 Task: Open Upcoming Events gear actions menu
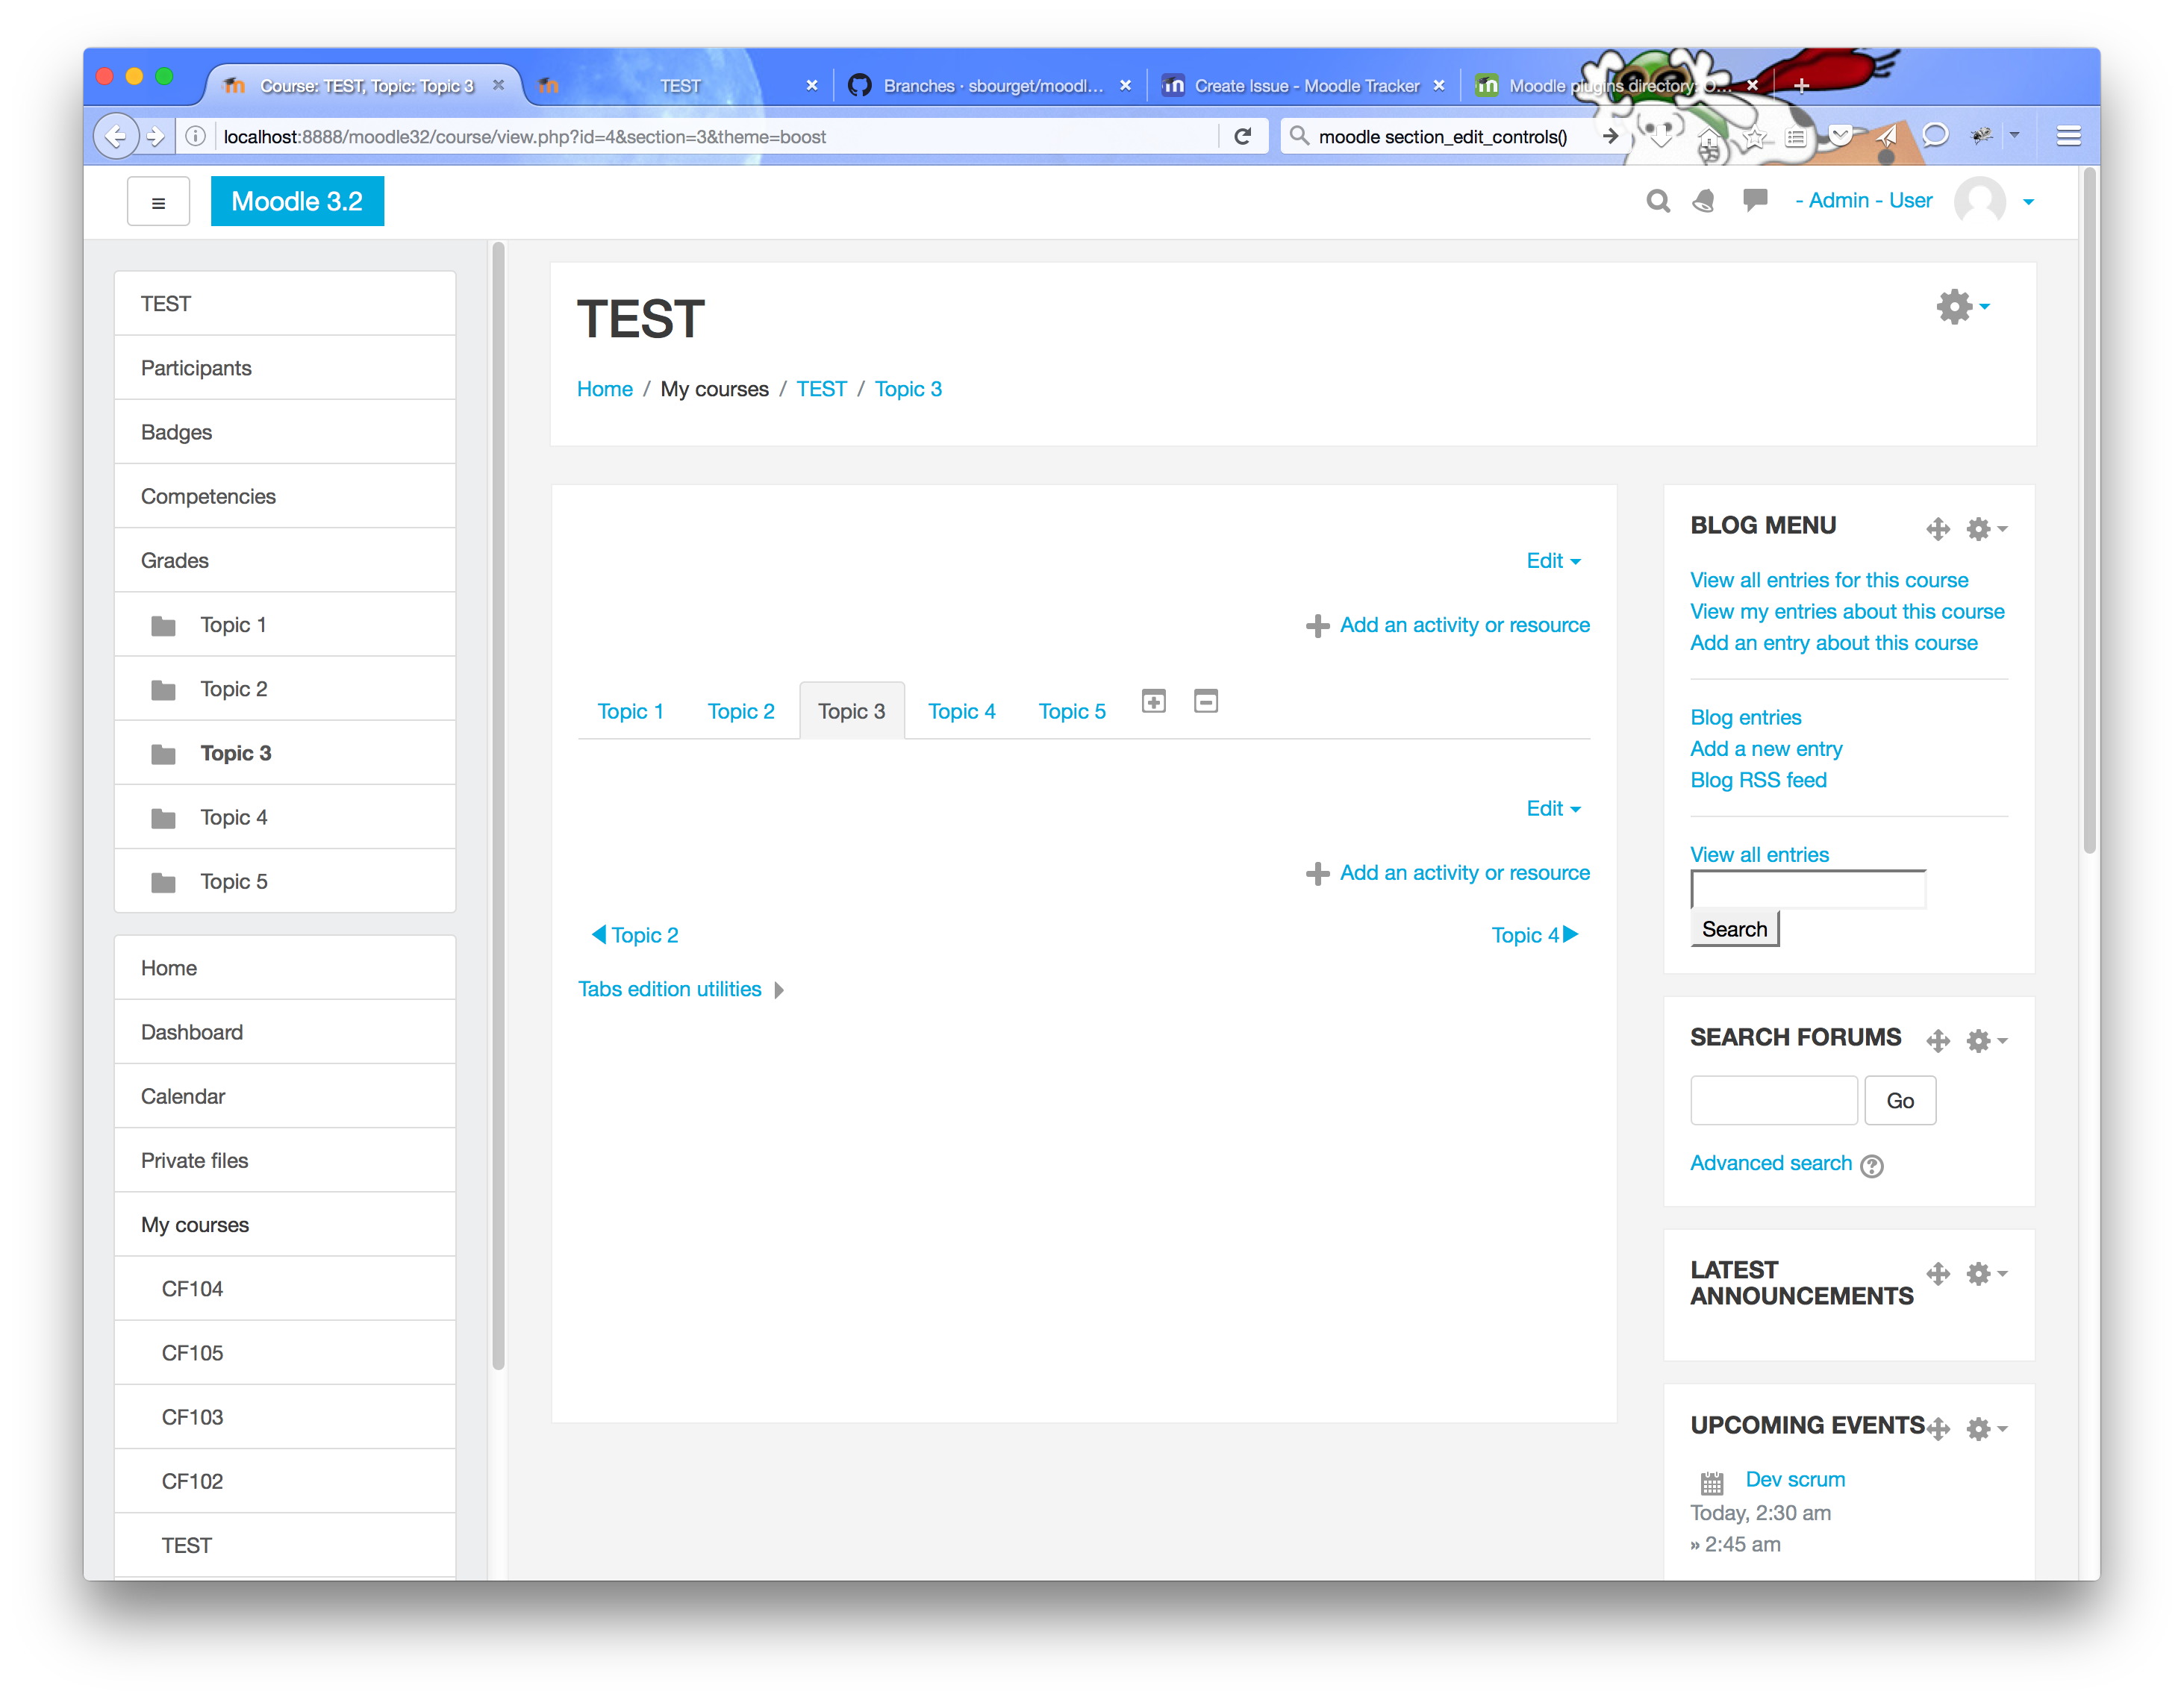(x=1986, y=1428)
